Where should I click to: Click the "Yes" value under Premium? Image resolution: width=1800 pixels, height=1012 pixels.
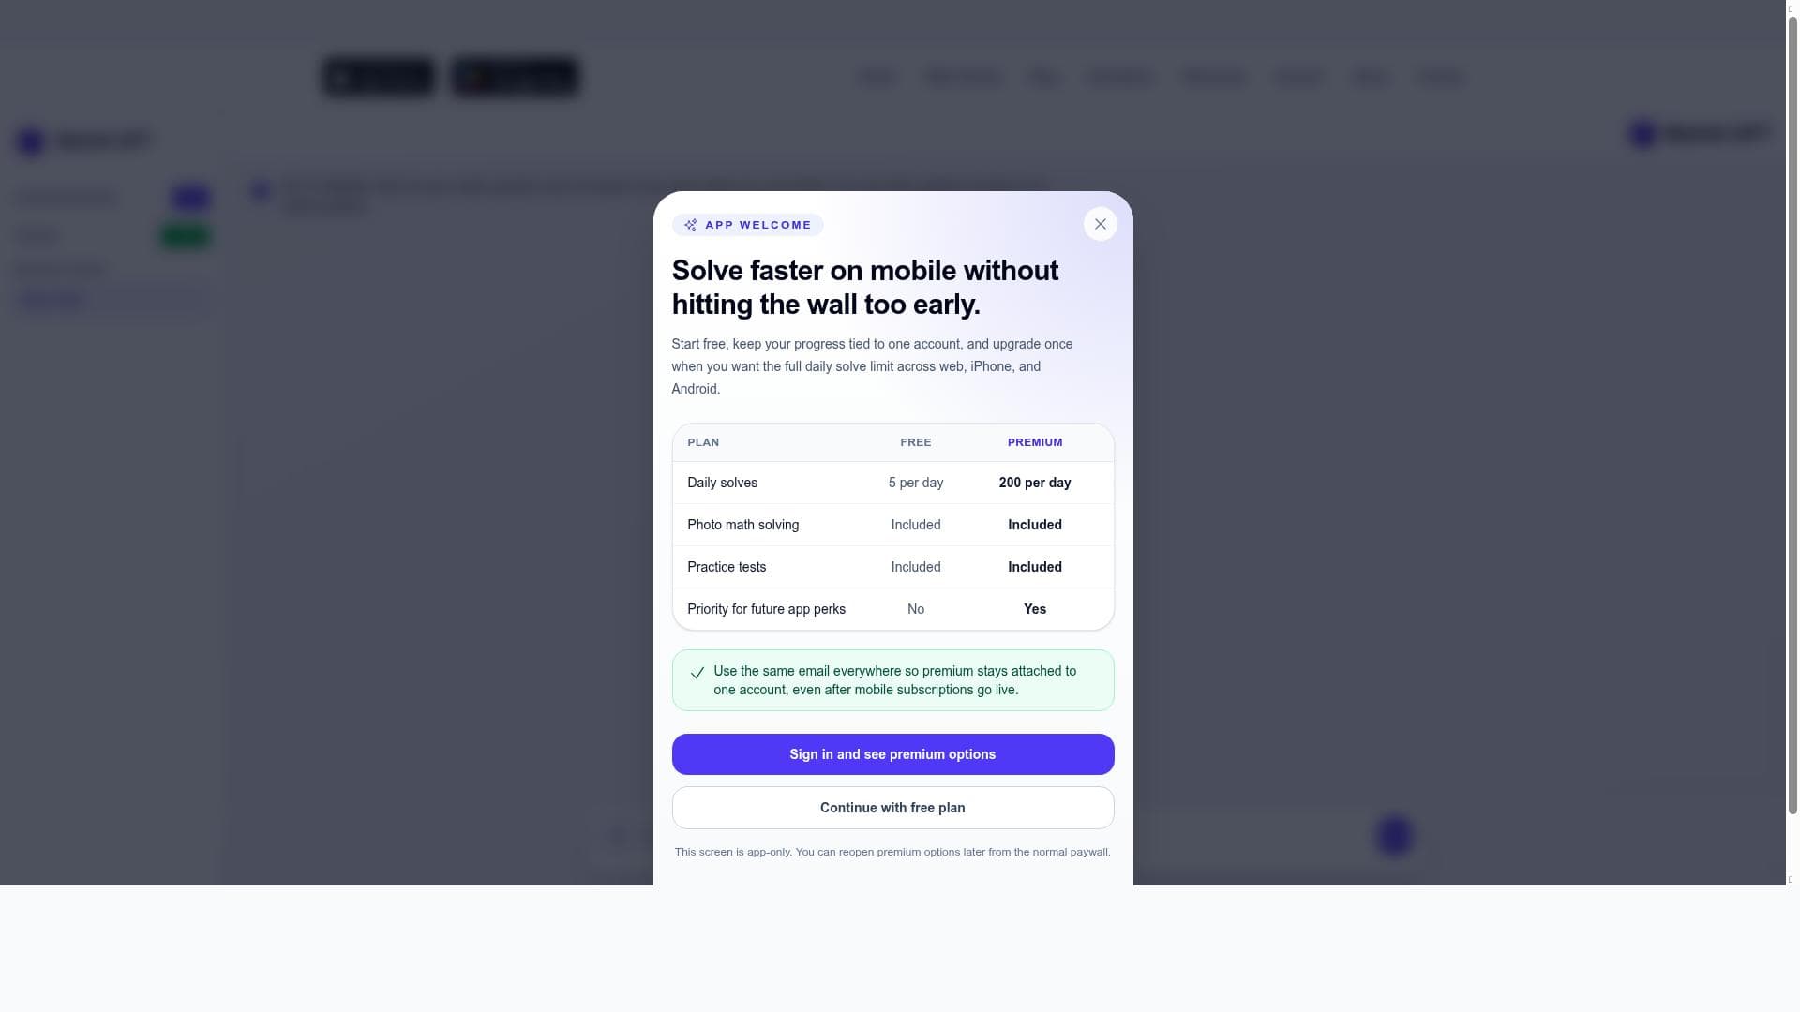pyautogui.click(x=1035, y=609)
